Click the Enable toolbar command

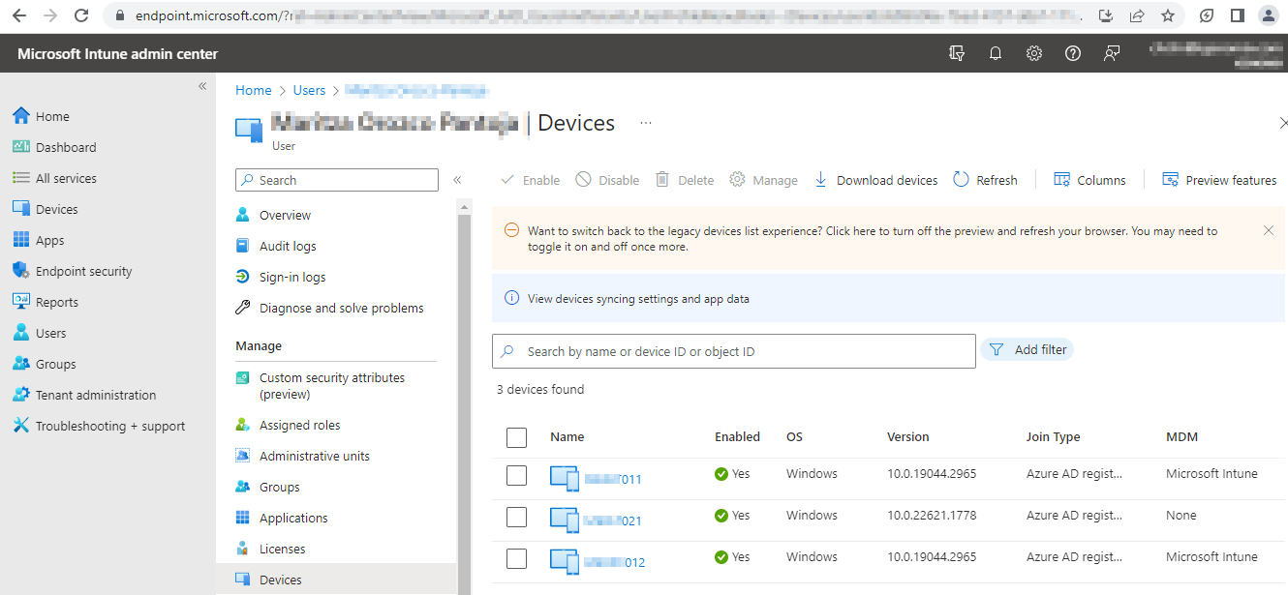tap(530, 180)
